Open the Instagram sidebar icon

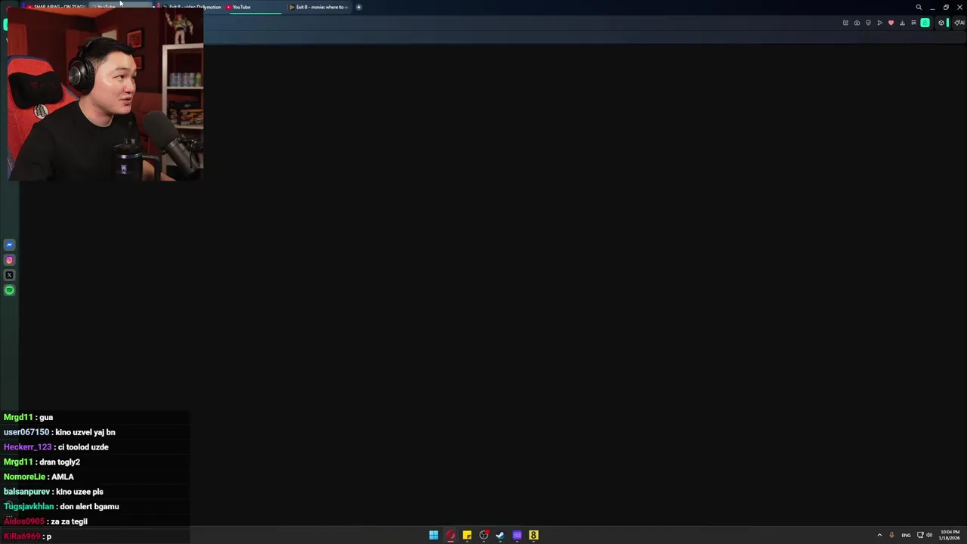click(x=9, y=260)
